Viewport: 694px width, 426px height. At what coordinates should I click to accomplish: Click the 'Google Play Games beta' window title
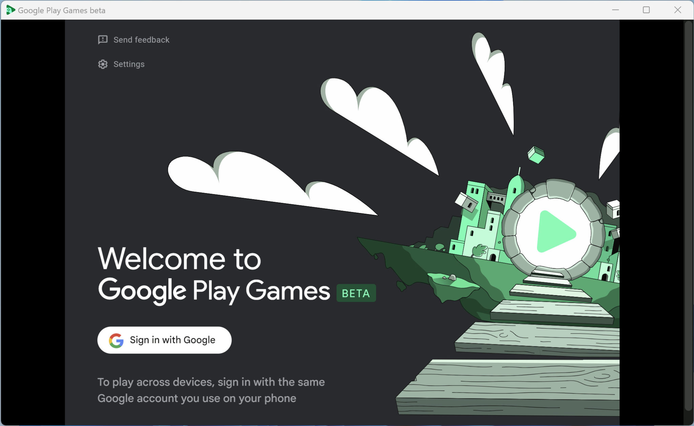(61, 10)
